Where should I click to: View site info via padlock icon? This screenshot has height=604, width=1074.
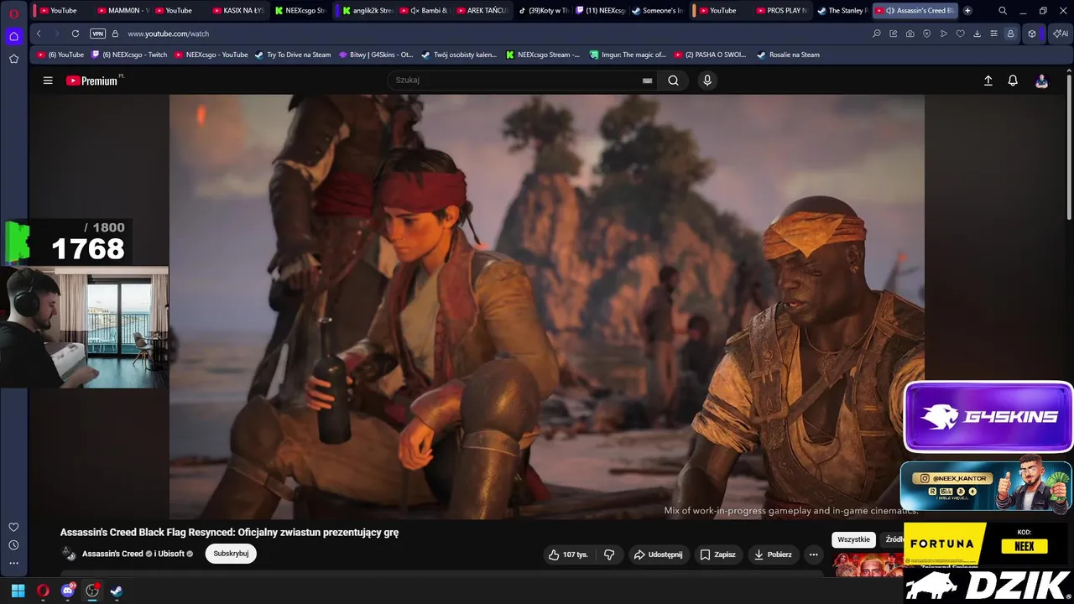tap(115, 34)
